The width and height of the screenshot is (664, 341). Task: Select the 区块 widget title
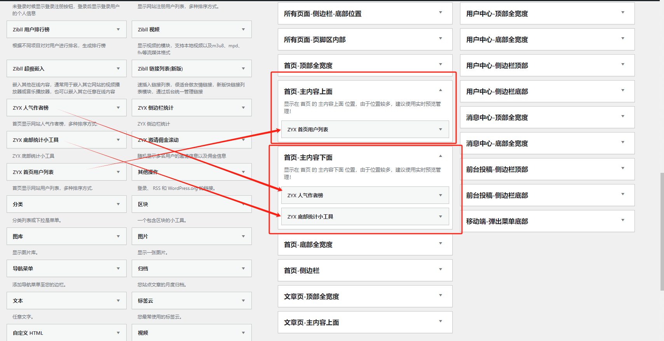[143, 204]
